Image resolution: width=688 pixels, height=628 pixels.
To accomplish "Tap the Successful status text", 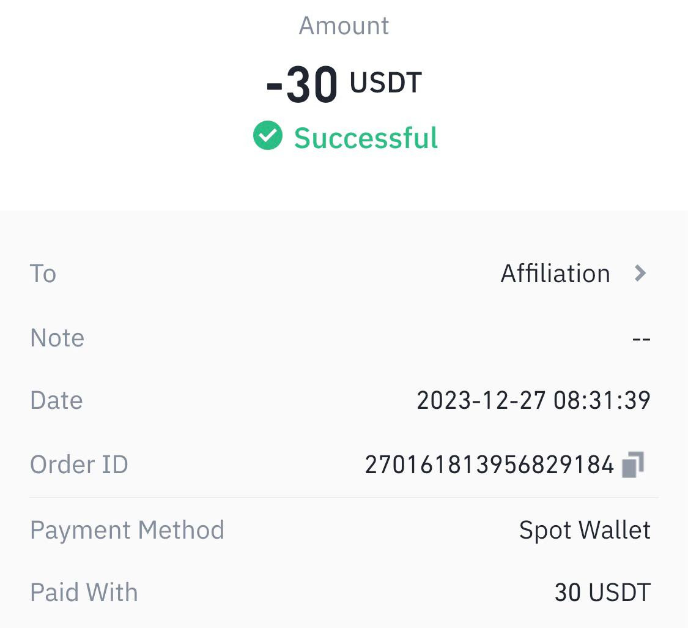I will (366, 138).
